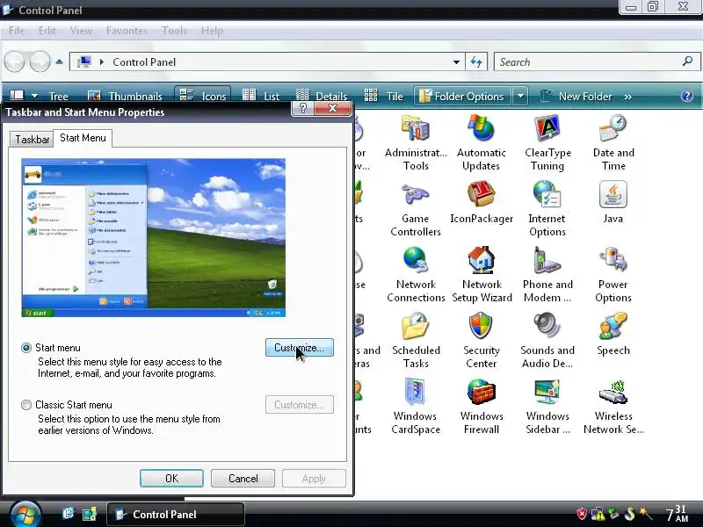Open the Tools menu

pos(174,31)
